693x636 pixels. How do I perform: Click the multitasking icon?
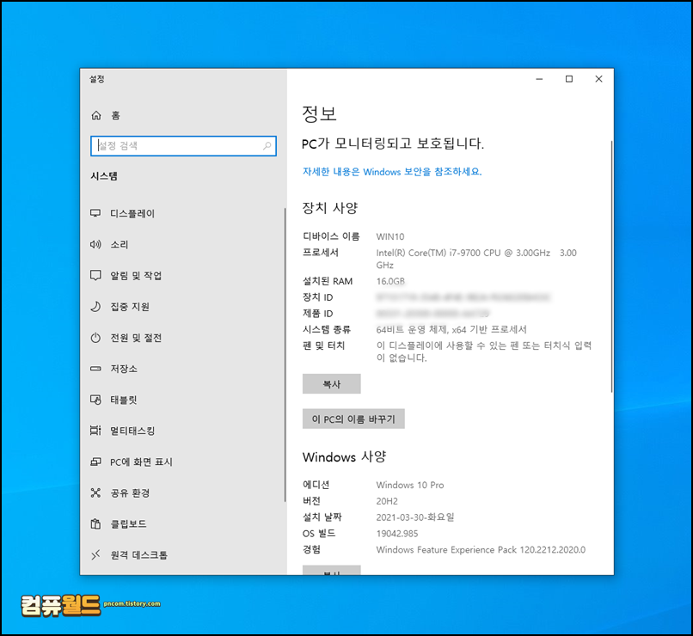(x=95, y=431)
